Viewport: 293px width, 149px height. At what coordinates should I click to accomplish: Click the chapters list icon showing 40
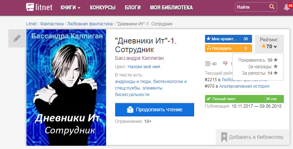point(208,63)
